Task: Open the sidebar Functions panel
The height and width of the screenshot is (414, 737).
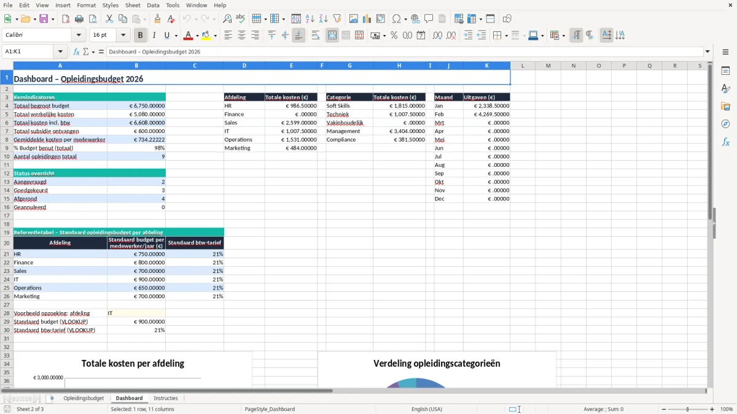Action: [x=725, y=142]
